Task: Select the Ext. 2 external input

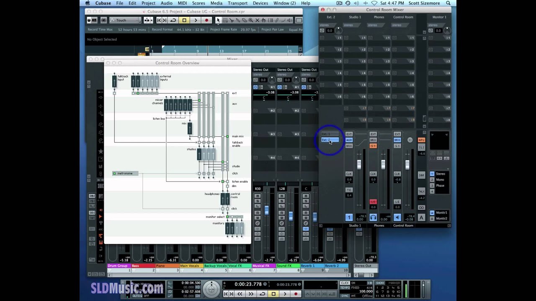Action: pos(330,140)
